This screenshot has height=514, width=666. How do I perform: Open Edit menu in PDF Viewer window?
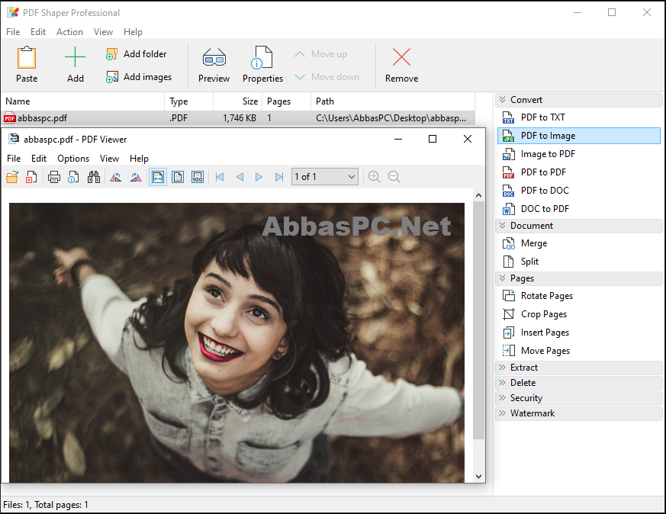39,159
